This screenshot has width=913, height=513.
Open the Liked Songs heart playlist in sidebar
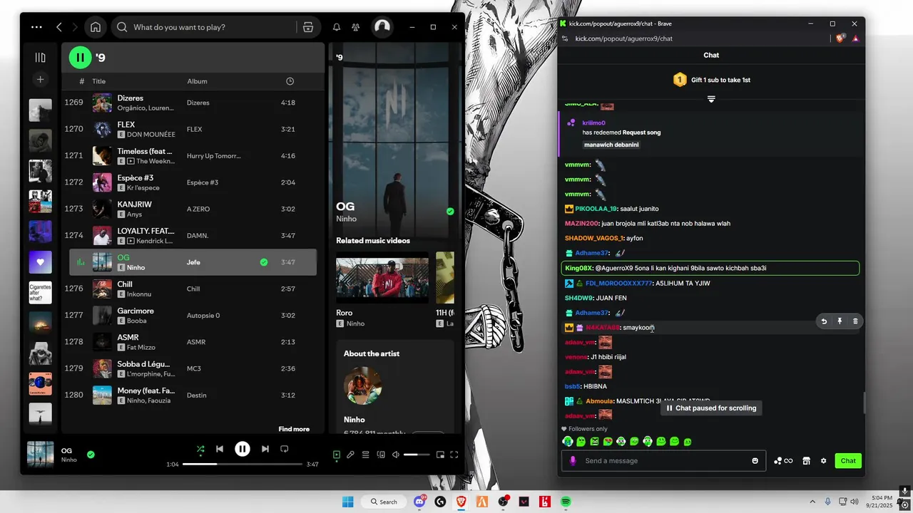point(41,262)
